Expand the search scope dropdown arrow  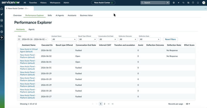[168, 3]
